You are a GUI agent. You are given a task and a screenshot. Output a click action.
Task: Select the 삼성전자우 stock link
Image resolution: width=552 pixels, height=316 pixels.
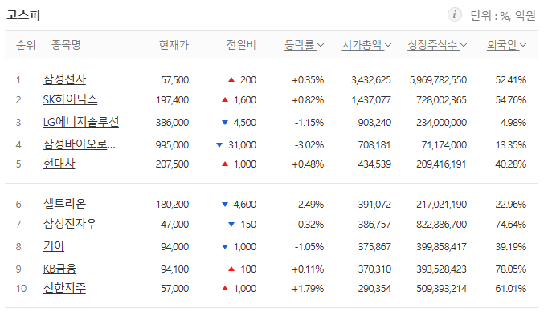pyautogui.click(x=70, y=224)
